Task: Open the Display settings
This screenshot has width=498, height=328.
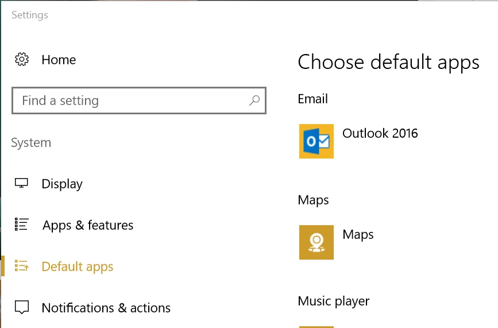Action: pos(62,184)
